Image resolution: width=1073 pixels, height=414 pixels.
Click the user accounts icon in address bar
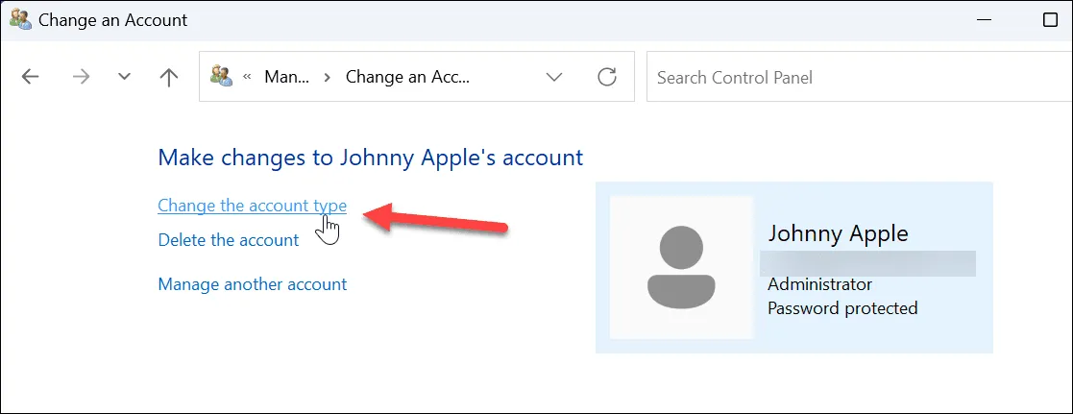pos(221,75)
